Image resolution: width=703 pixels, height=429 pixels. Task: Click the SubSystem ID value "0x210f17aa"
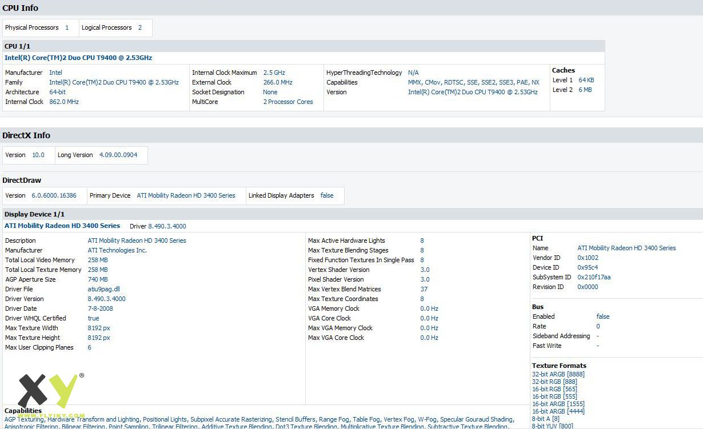(594, 277)
